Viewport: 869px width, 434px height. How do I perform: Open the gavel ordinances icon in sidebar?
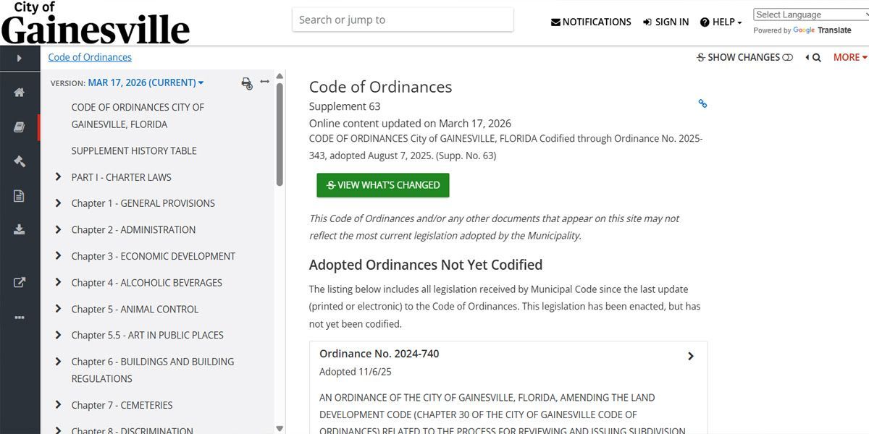pyautogui.click(x=20, y=161)
